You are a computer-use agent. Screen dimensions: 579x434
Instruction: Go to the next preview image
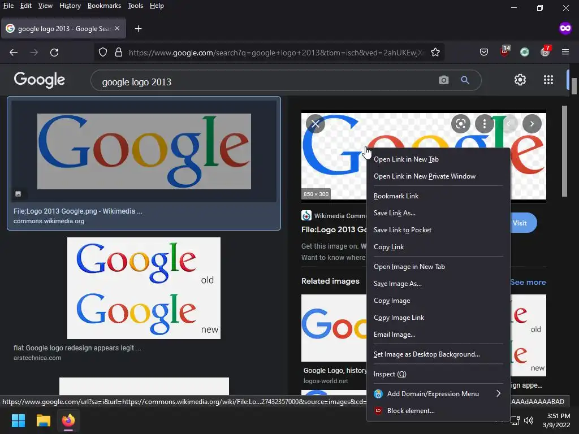532,124
